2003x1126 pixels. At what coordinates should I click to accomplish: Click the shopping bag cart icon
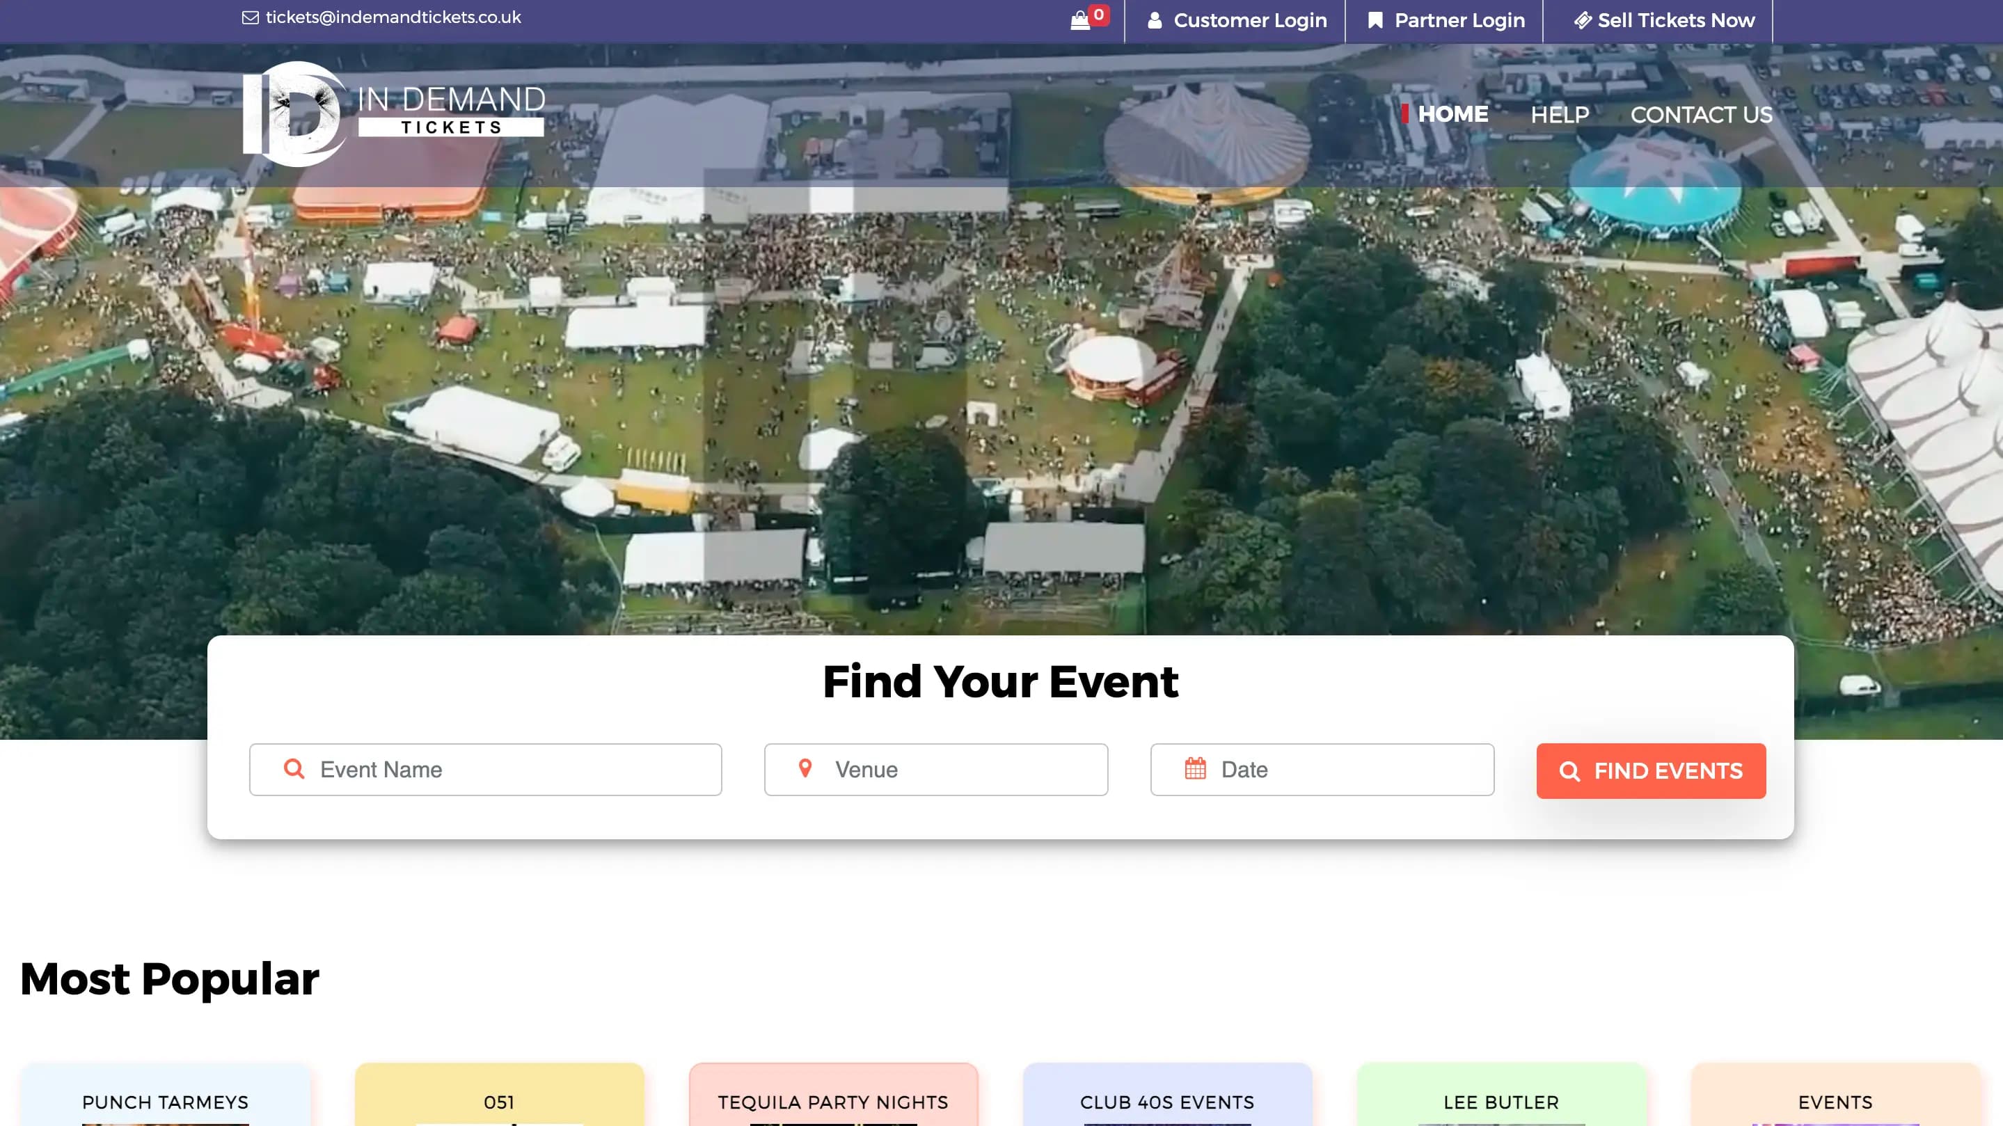pyautogui.click(x=1080, y=20)
